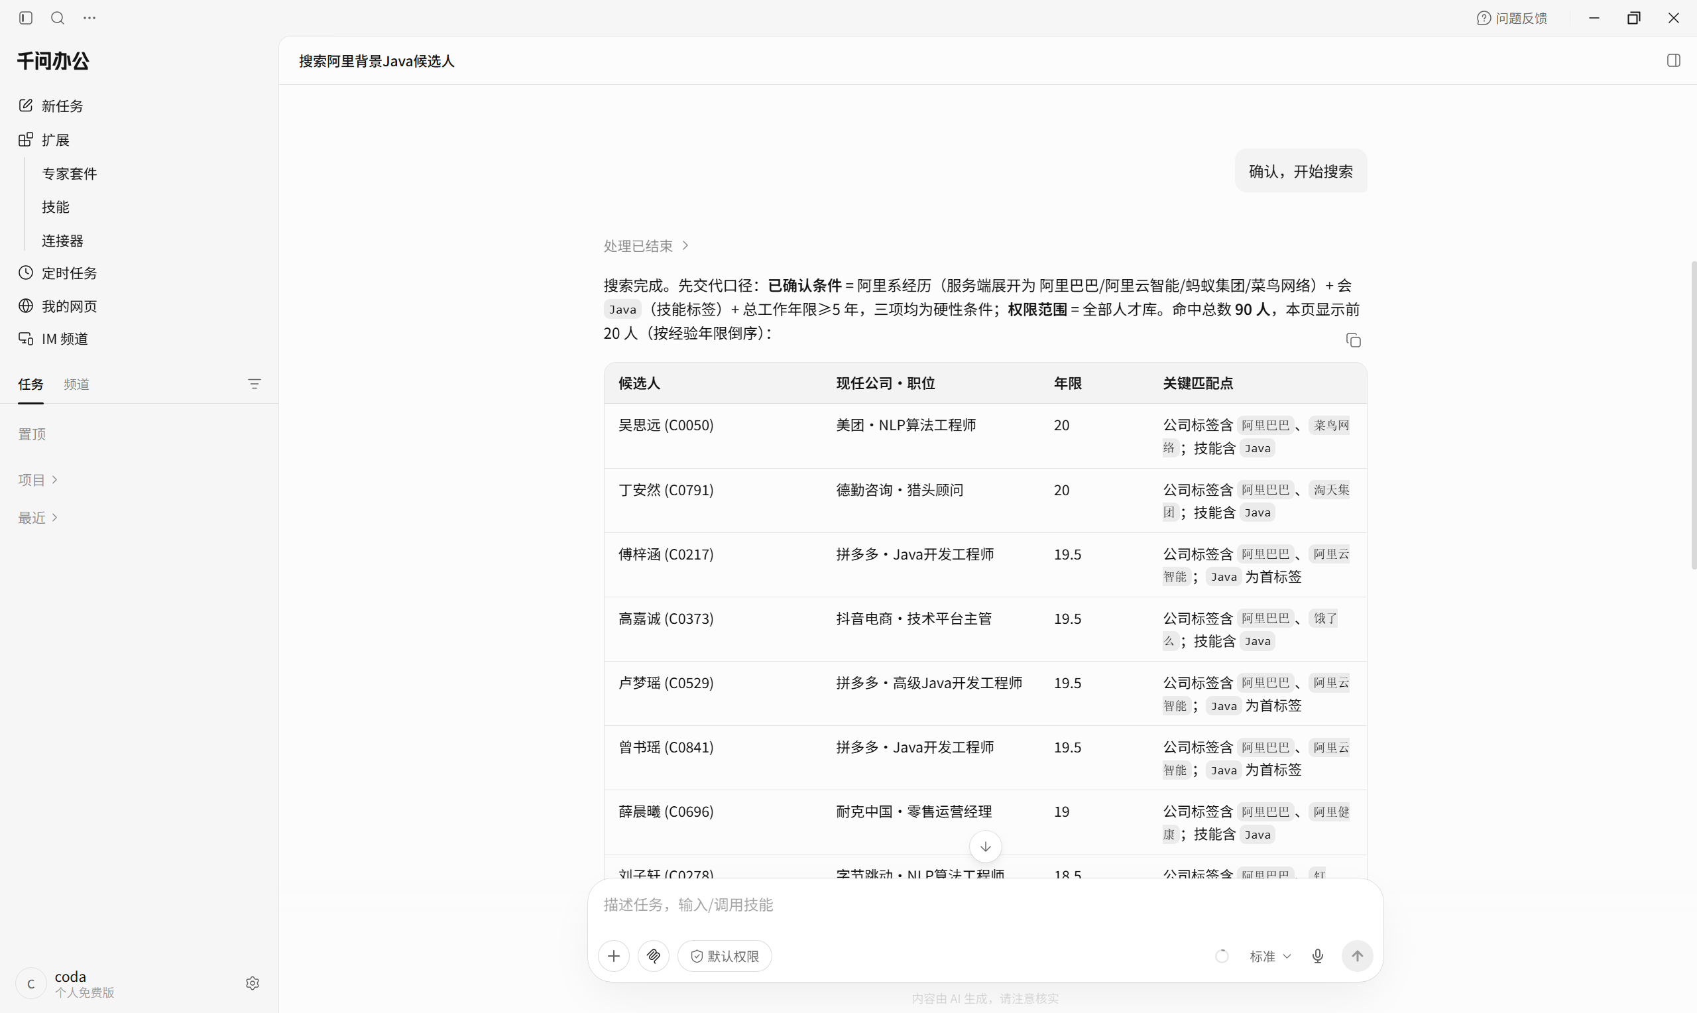Copy the response with the copy icon
The height and width of the screenshot is (1013, 1697).
[x=1353, y=341]
